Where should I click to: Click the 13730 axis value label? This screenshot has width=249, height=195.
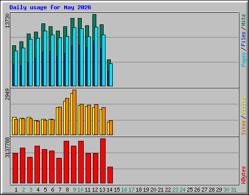(x=7, y=20)
